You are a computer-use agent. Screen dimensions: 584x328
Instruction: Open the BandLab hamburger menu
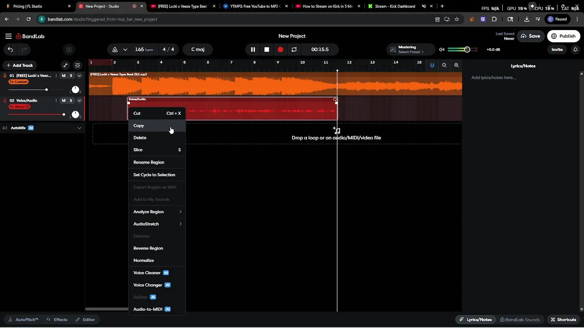coord(8,36)
